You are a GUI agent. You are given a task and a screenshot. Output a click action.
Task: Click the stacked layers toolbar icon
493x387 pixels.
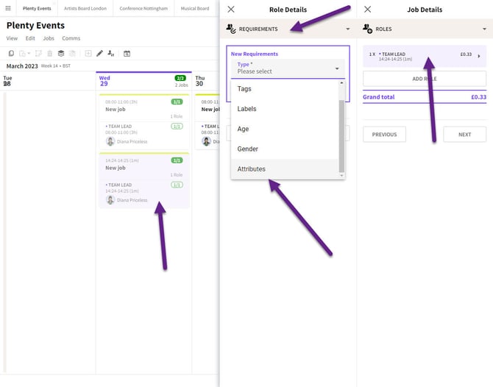[x=61, y=54]
